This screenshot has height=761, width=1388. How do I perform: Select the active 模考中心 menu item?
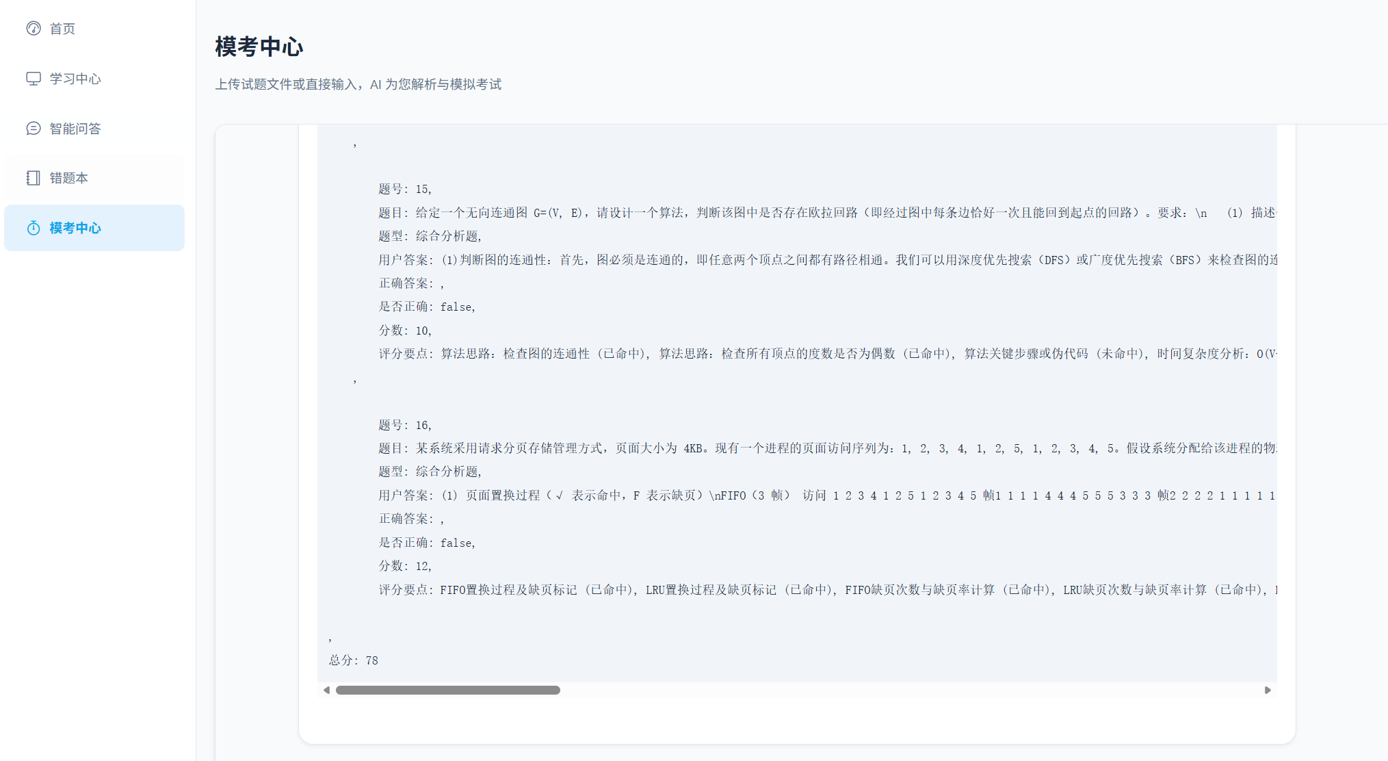75,228
